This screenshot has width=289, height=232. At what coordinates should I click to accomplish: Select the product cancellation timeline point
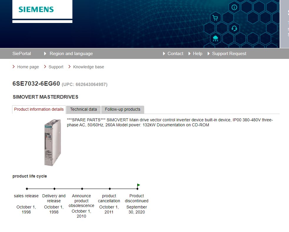click(110, 189)
